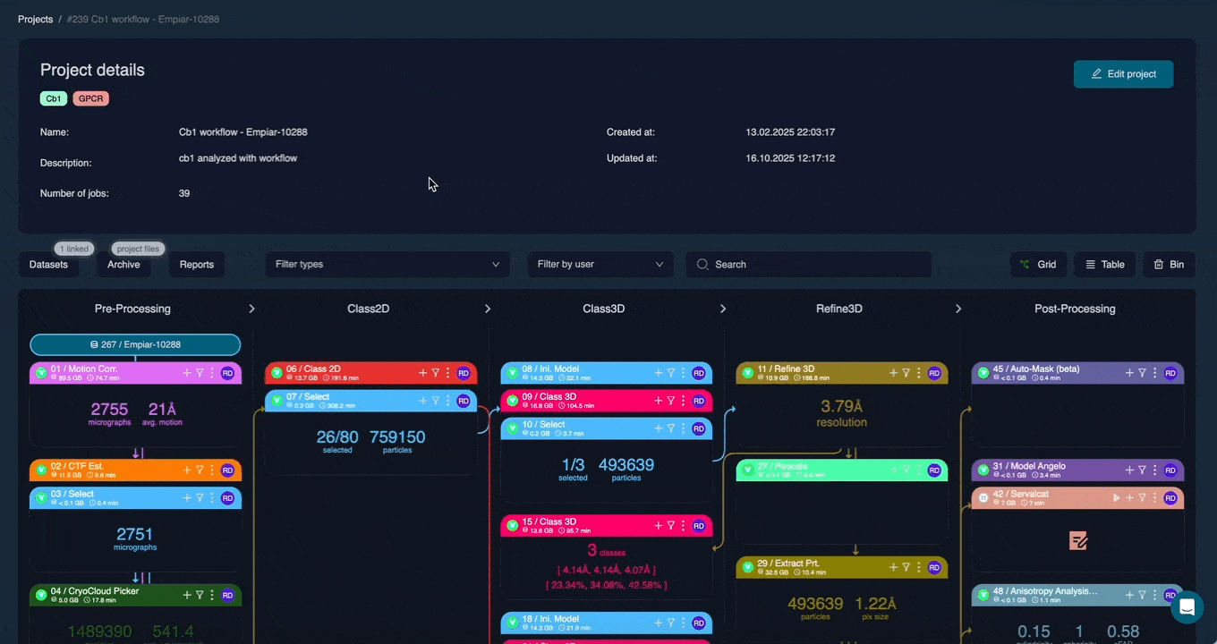Go to Projects breadcrumb link
This screenshot has width=1217, height=644.
click(x=35, y=20)
